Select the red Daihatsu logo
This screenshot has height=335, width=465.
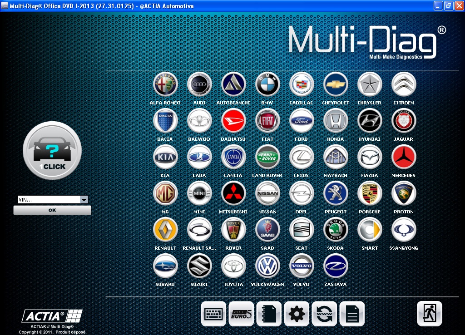(233, 121)
